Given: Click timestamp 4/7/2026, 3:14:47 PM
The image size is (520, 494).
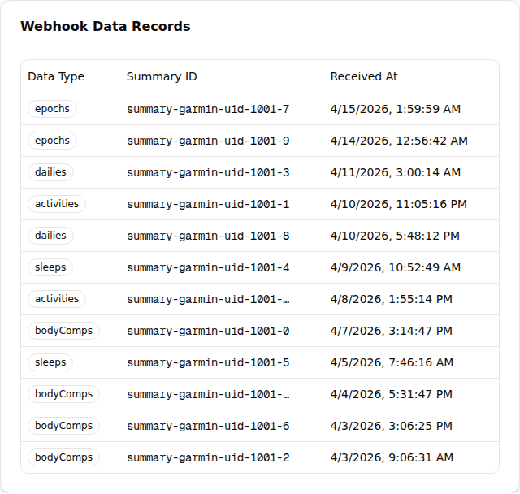Looking at the screenshot, I should tap(392, 331).
